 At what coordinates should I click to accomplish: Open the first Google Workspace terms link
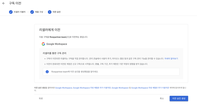(64, 88)
